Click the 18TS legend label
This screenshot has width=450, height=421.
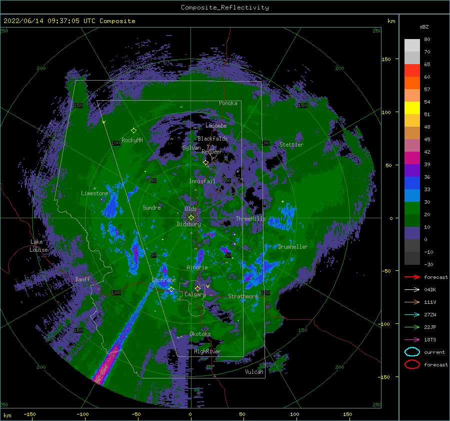coord(430,340)
